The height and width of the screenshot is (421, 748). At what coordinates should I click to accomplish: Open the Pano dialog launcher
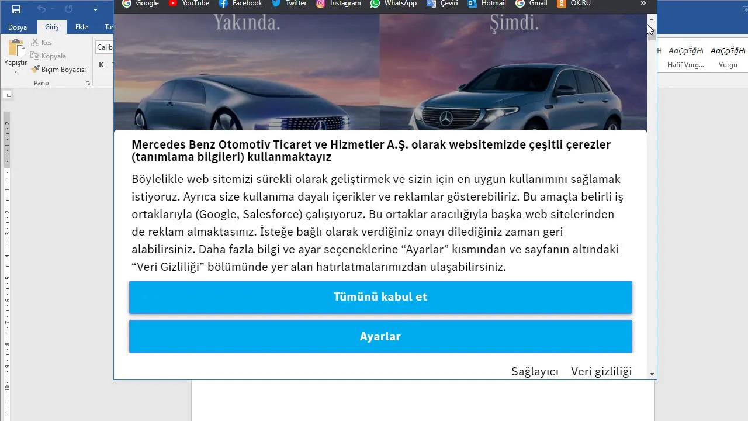(x=88, y=84)
